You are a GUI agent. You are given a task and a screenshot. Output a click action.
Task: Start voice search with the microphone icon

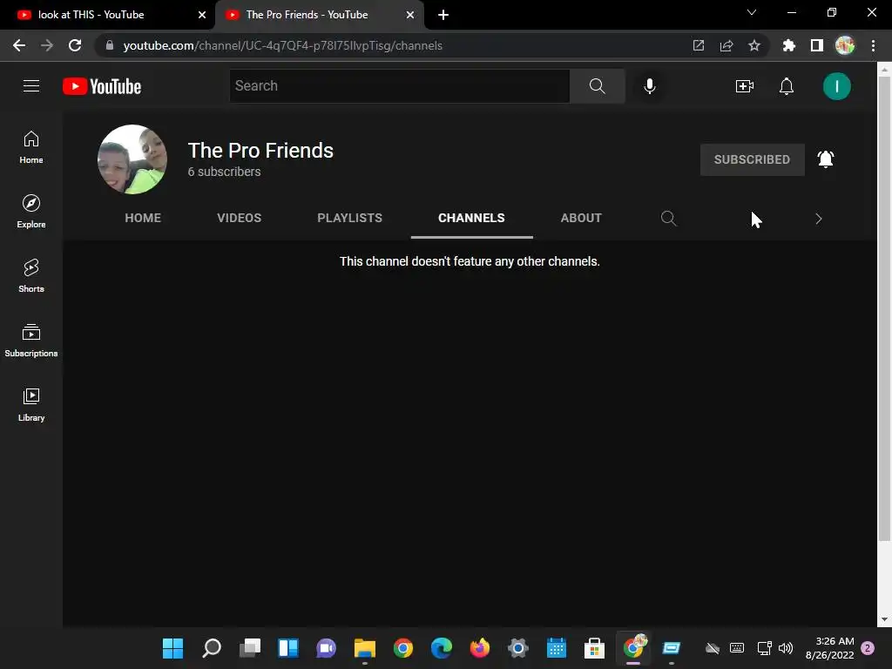click(x=649, y=86)
